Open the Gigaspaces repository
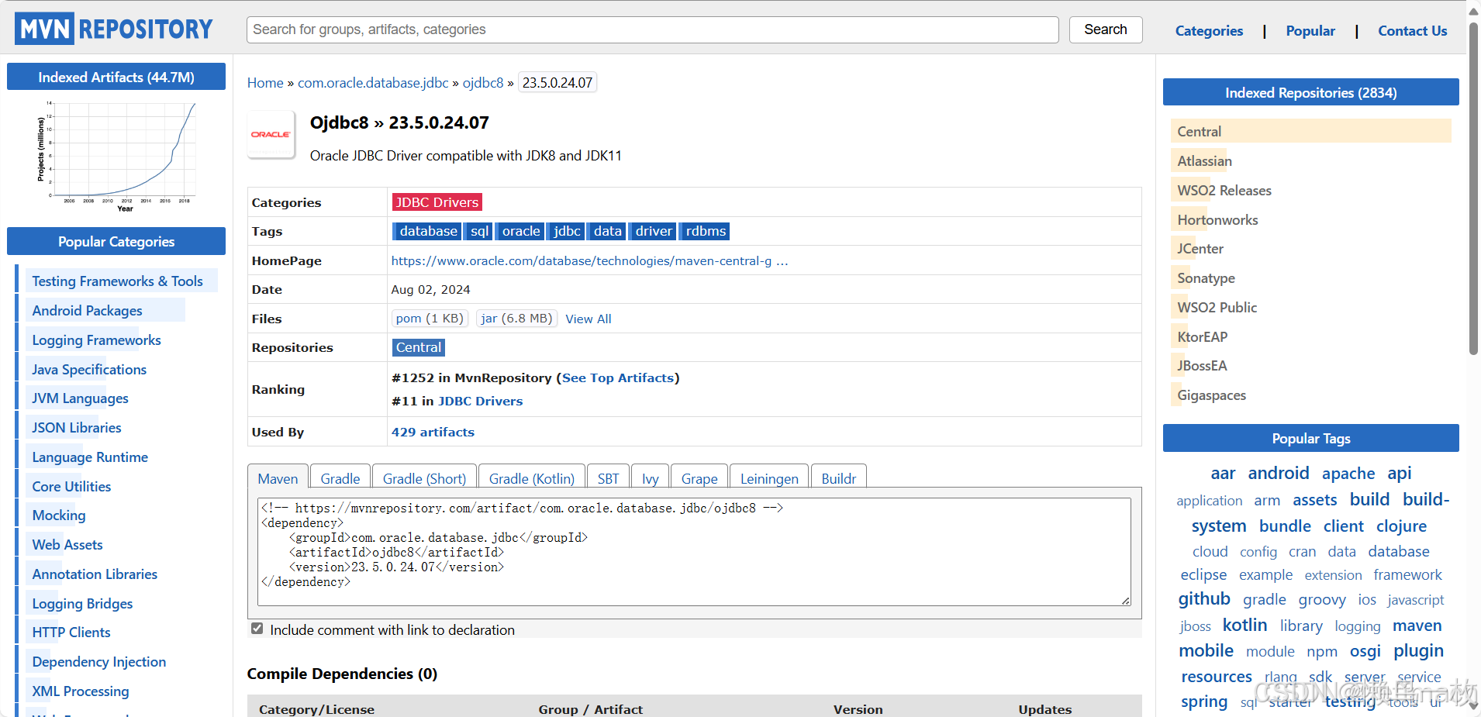The height and width of the screenshot is (717, 1481). point(1212,395)
